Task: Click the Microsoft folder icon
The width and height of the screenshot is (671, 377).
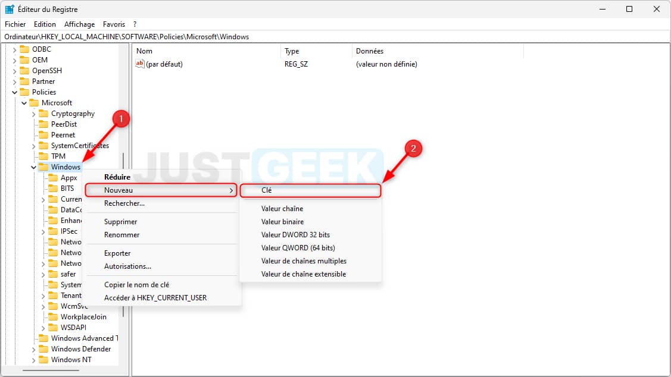Action: [34, 103]
